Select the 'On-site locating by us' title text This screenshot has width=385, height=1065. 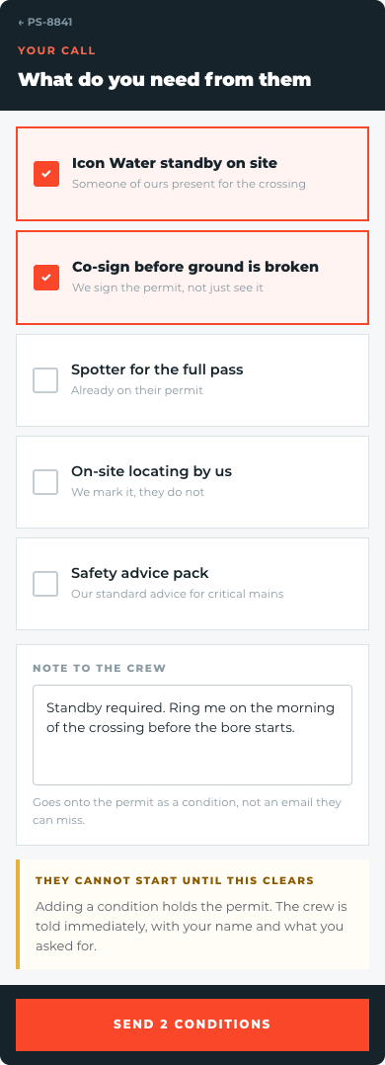151,471
